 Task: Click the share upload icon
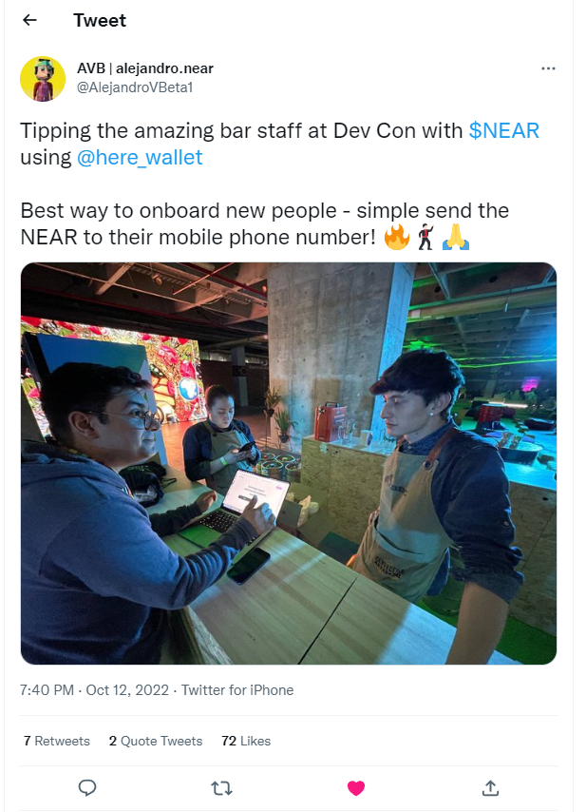[490, 787]
